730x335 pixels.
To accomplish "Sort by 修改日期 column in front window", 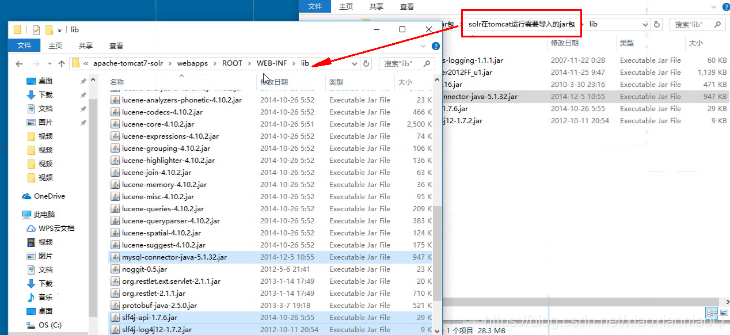I will coord(274,82).
